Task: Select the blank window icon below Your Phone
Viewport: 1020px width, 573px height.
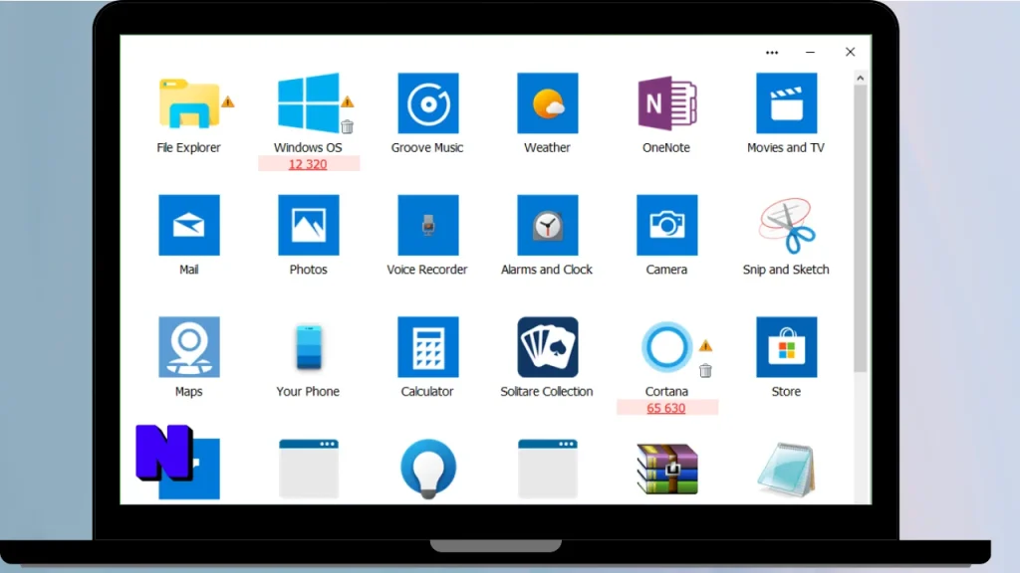Action: click(309, 470)
